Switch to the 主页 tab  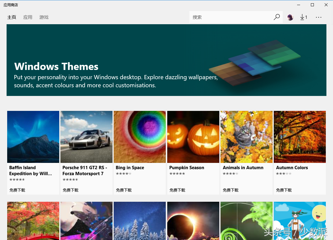click(12, 17)
